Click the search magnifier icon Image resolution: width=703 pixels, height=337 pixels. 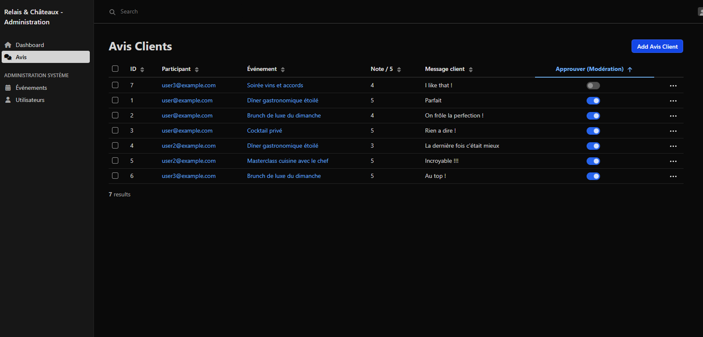point(112,12)
